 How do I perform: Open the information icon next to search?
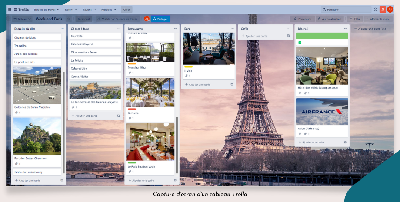(376, 10)
